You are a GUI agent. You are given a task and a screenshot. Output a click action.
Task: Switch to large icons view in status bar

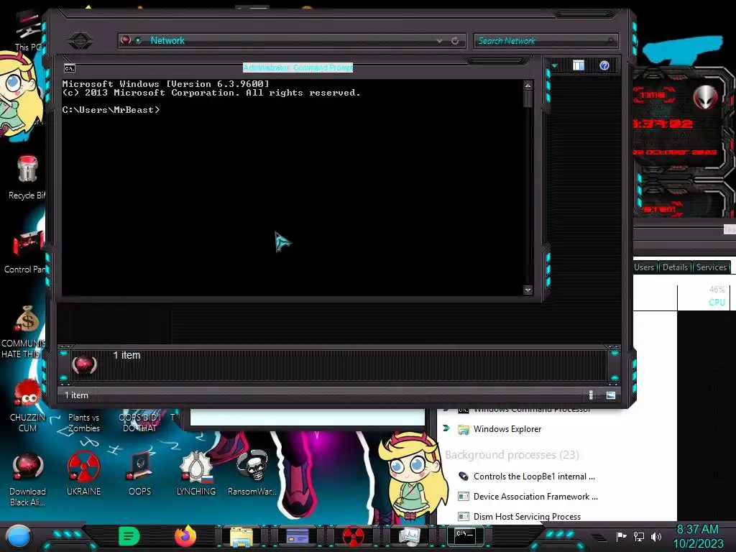click(x=611, y=395)
